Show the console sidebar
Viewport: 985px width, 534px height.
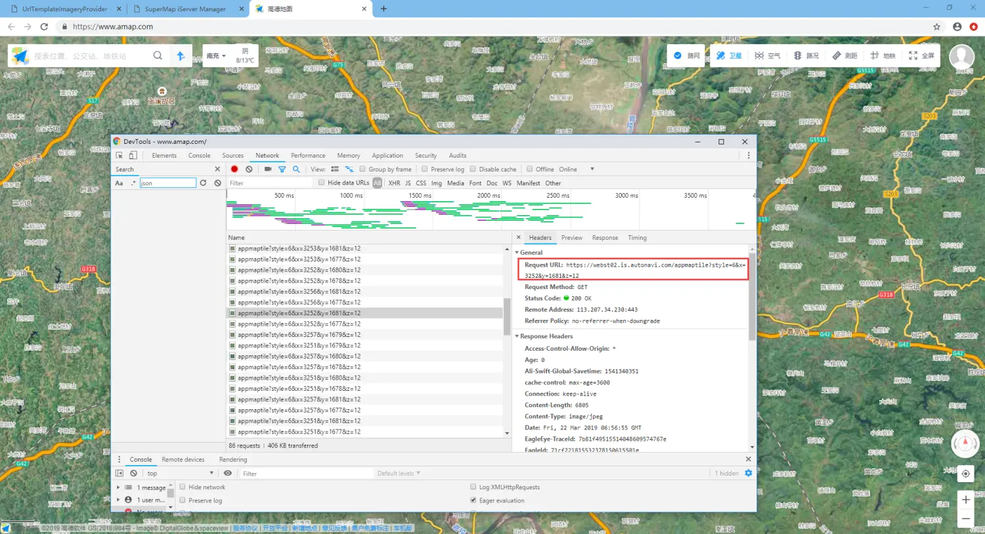pos(119,473)
